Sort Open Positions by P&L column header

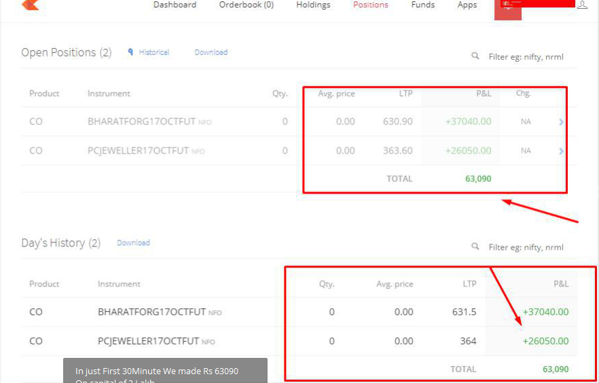tap(484, 94)
